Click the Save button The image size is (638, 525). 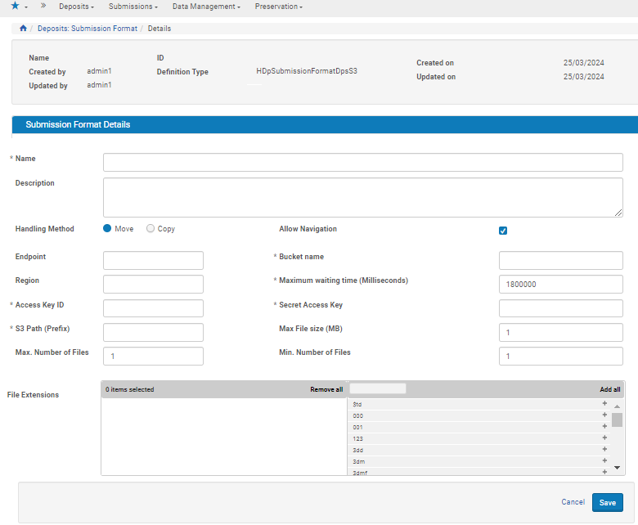[608, 503]
